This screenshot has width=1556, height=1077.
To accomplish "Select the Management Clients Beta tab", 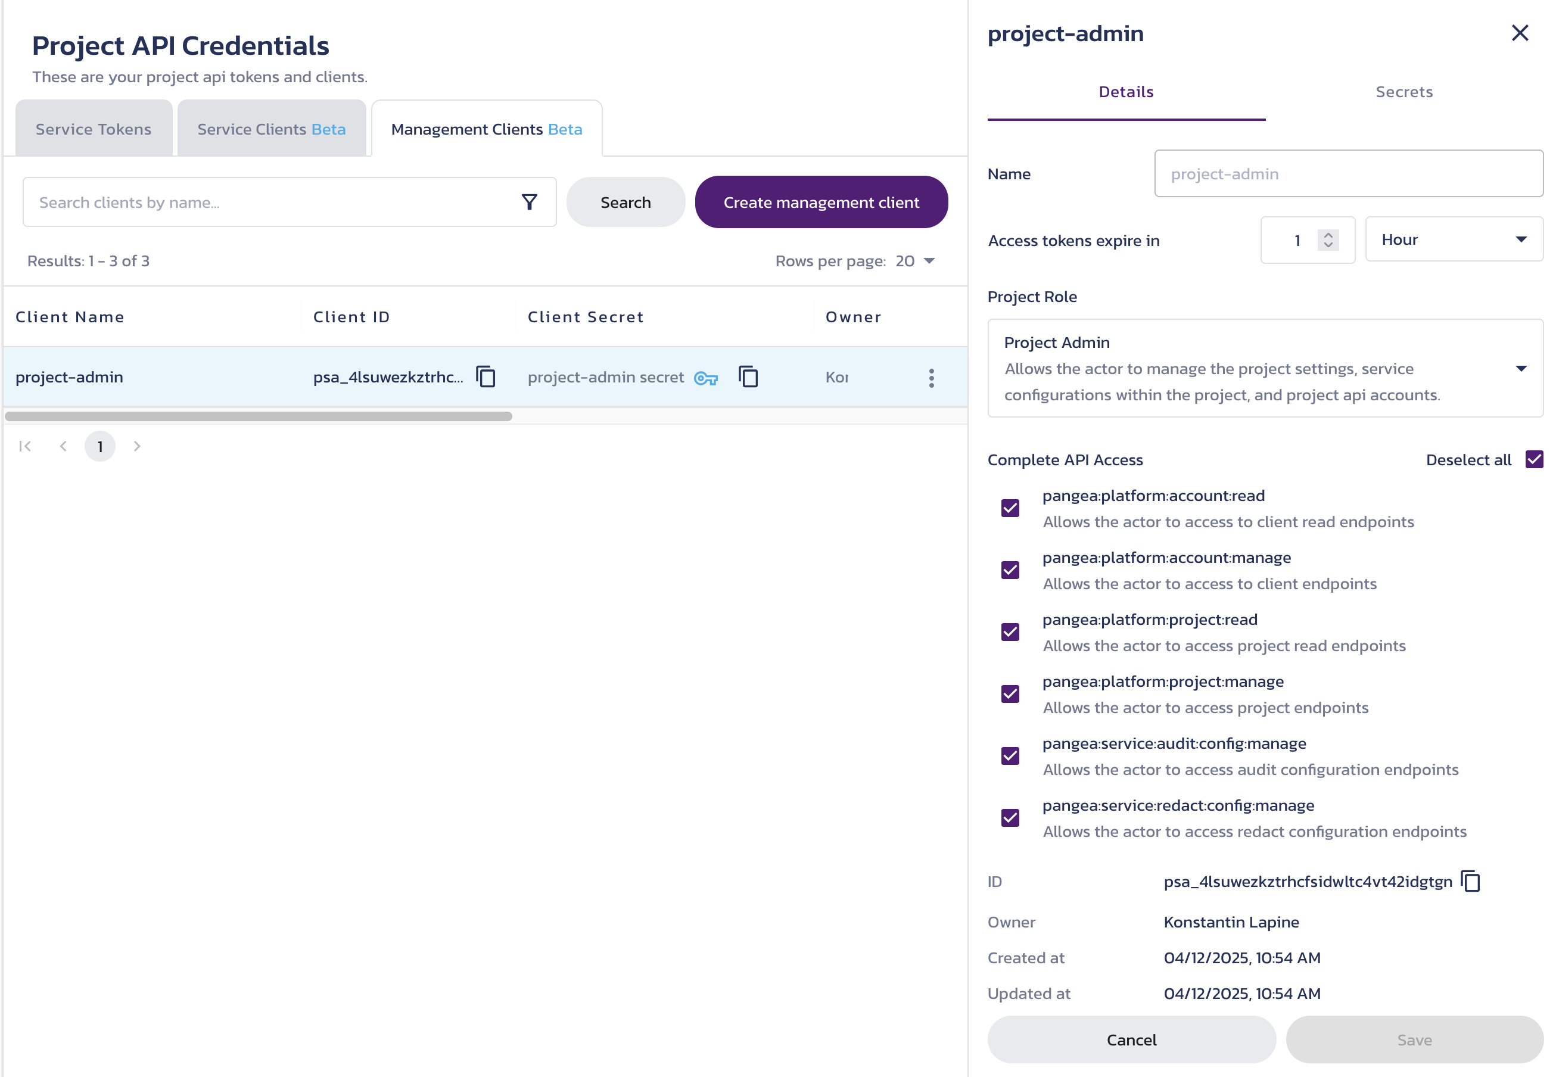I will 487,129.
